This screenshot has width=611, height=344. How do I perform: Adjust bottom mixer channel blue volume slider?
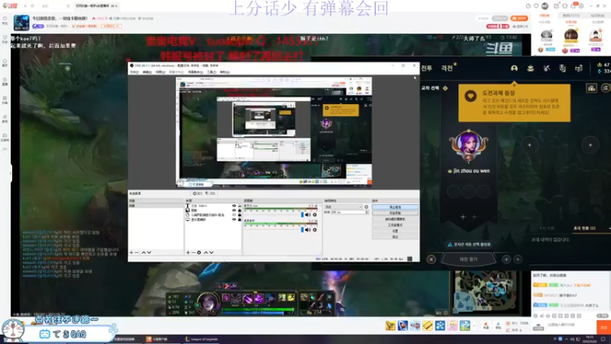(x=302, y=230)
